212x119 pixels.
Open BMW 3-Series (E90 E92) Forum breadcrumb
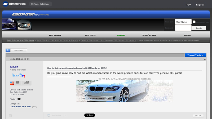click(20, 40)
